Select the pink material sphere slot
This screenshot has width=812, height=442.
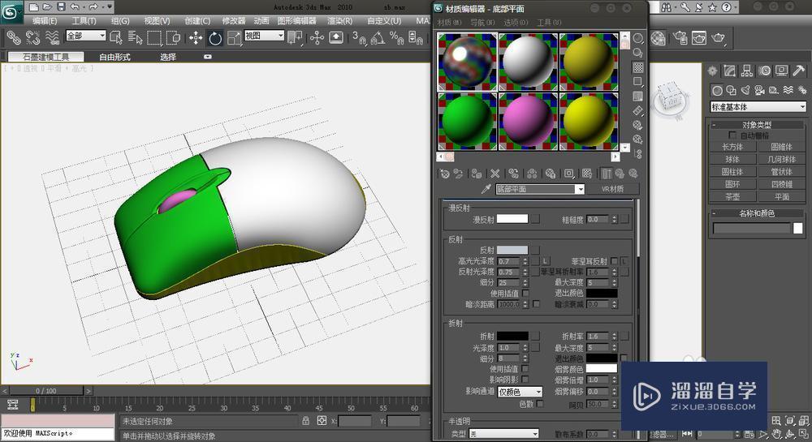(529, 121)
